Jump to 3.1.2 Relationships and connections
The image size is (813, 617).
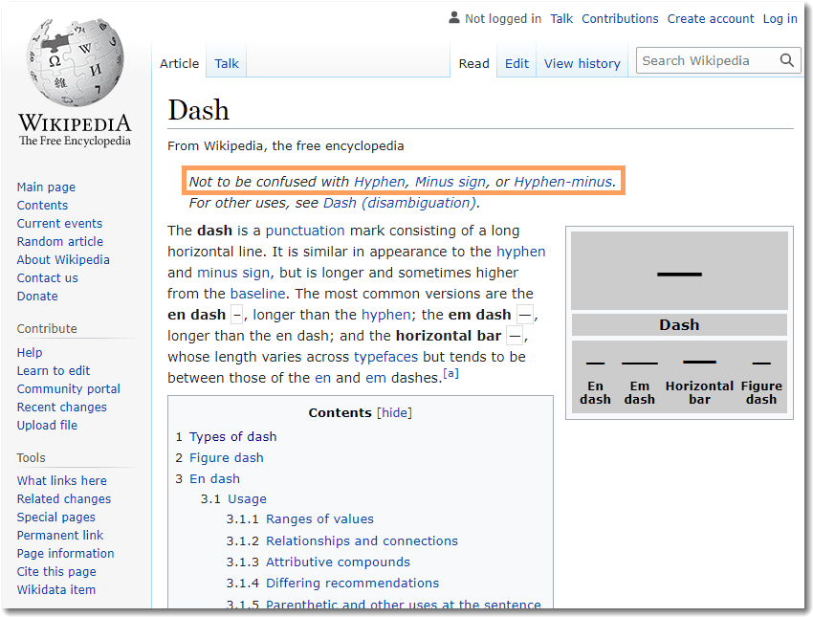point(362,540)
